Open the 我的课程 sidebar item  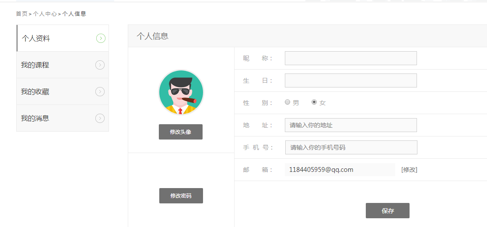pyautogui.click(x=63, y=65)
